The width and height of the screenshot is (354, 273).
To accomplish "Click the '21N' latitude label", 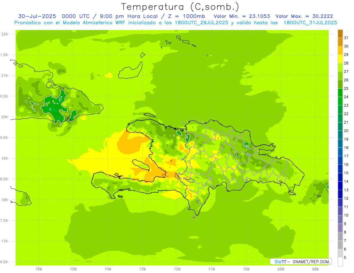I will 4,76.
